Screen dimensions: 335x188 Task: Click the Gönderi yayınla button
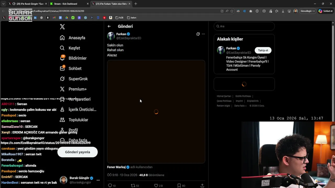pyautogui.click(x=77, y=152)
